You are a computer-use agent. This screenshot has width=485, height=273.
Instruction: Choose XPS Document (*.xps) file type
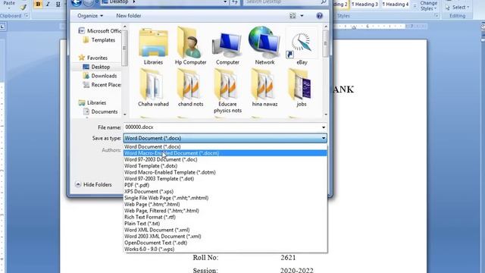(225, 192)
